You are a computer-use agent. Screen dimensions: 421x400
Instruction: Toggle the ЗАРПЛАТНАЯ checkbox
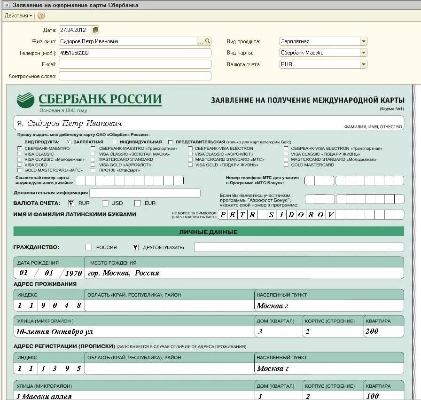pyautogui.click(x=69, y=142)
